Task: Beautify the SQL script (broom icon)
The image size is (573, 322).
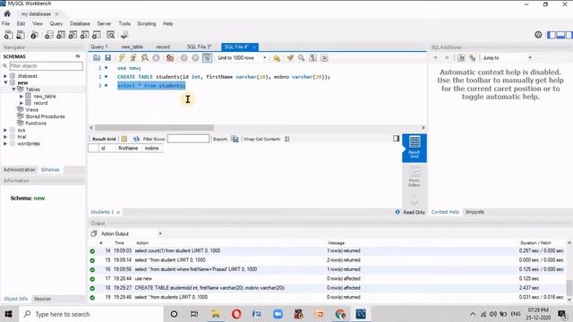Action: [x=290, y=57]
